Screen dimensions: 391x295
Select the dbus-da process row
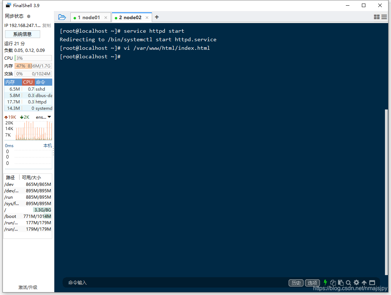(28, 96)
